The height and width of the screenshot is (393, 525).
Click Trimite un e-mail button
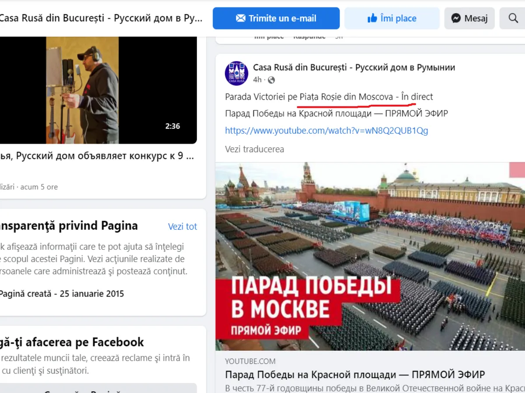(x=276, y=18)
